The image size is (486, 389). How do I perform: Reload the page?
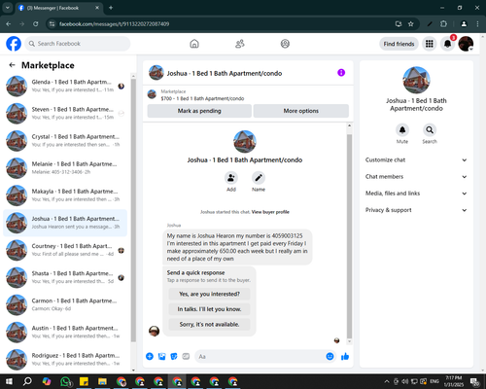coord(36,24)
